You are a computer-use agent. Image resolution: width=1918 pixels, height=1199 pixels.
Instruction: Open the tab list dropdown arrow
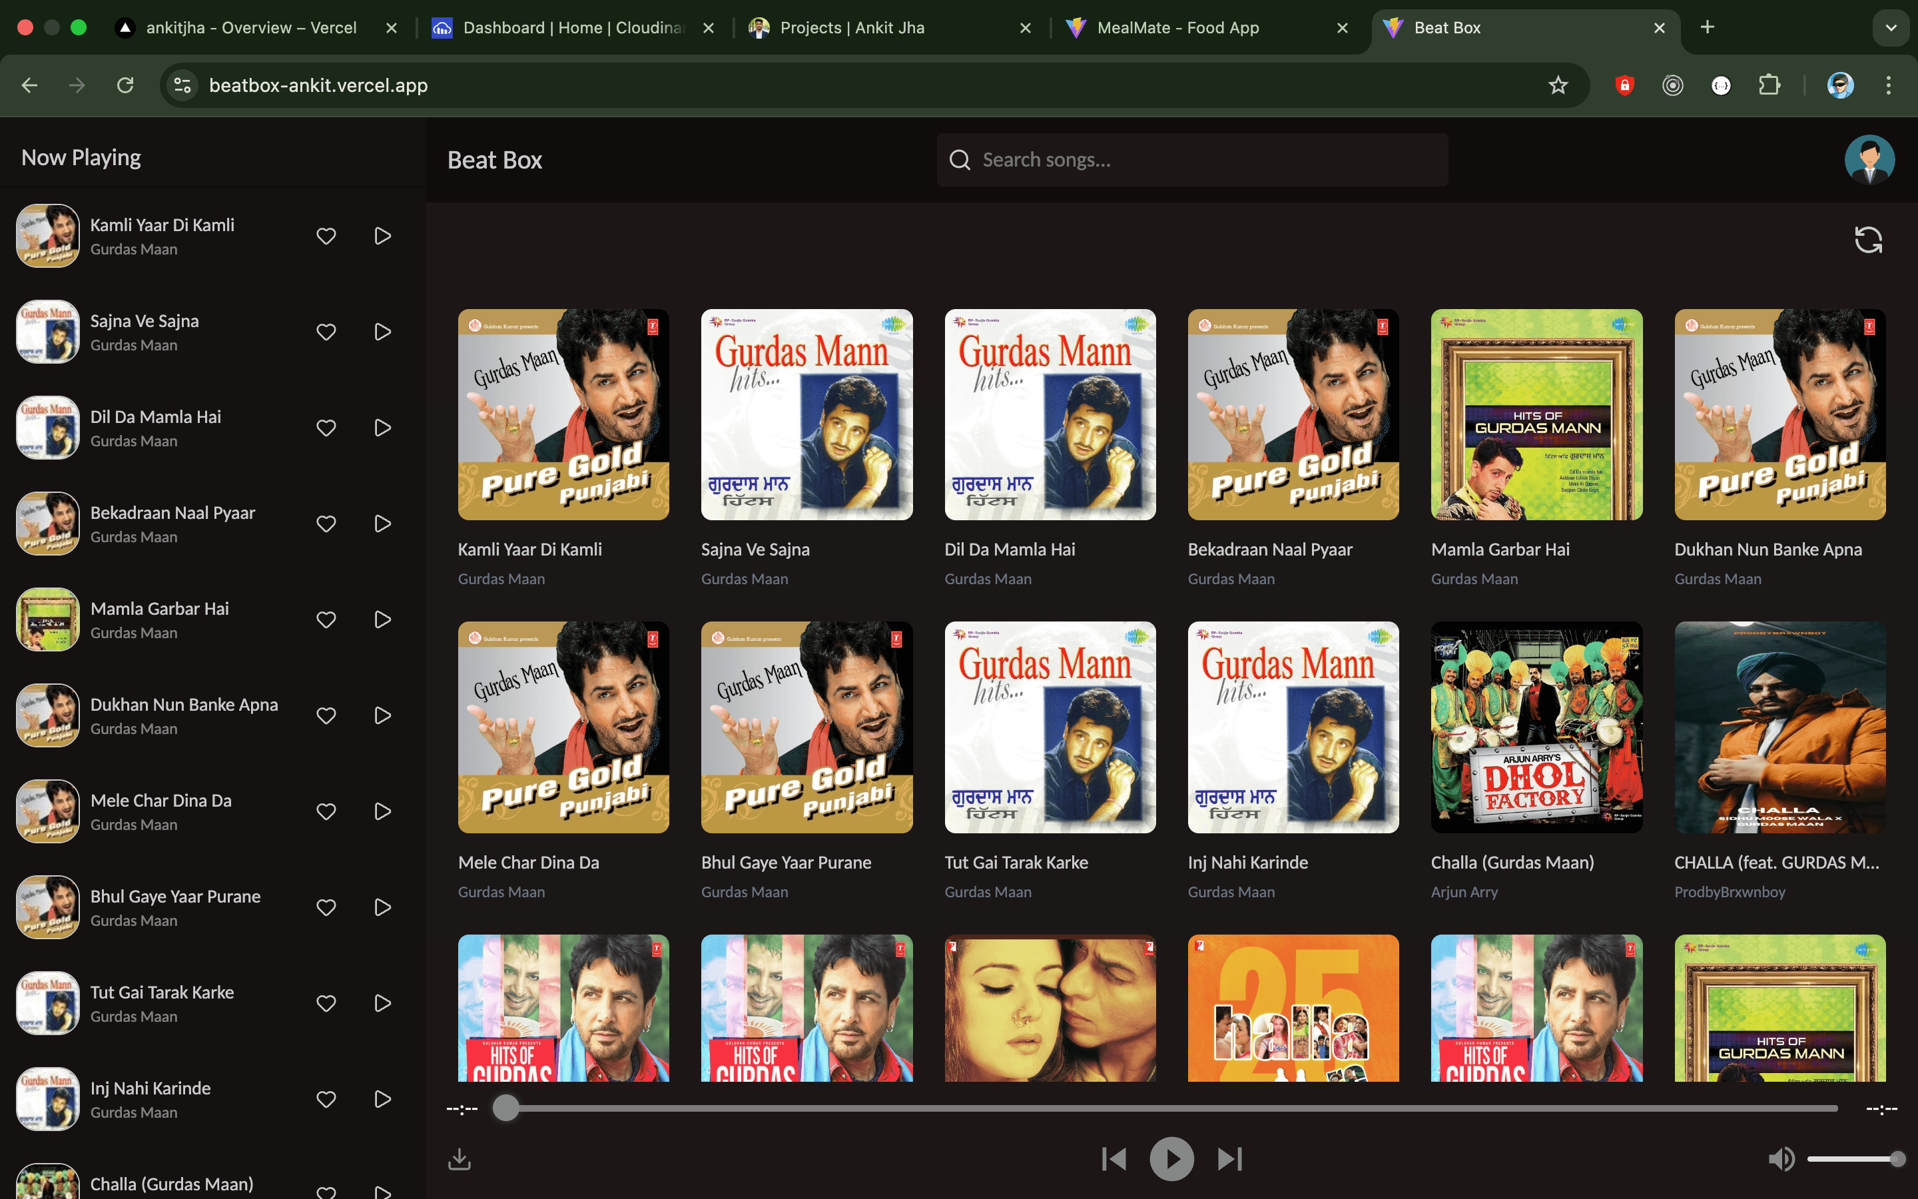pos(1890,28)
